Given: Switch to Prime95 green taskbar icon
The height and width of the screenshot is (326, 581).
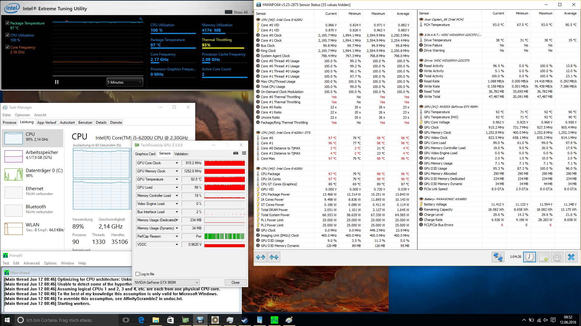Looking at the screenshot, I should [274, 320].
